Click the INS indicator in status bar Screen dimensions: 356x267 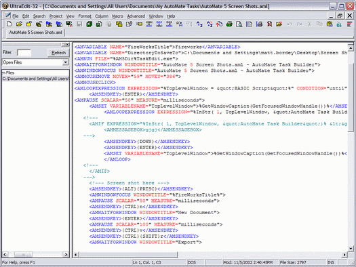[x=331, y=262]
